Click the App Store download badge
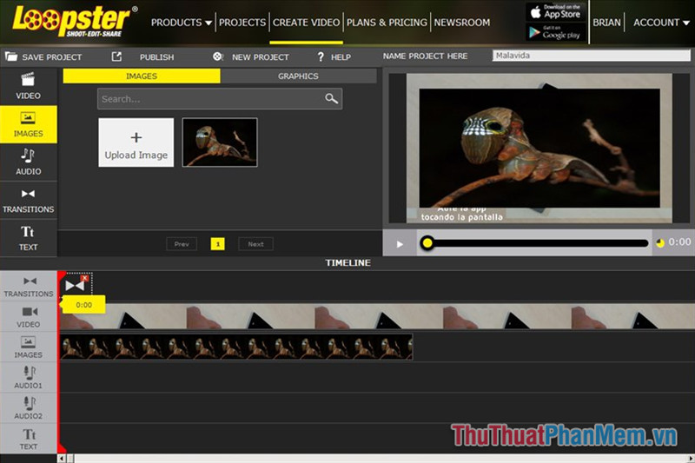 click(x=556, y=11)
